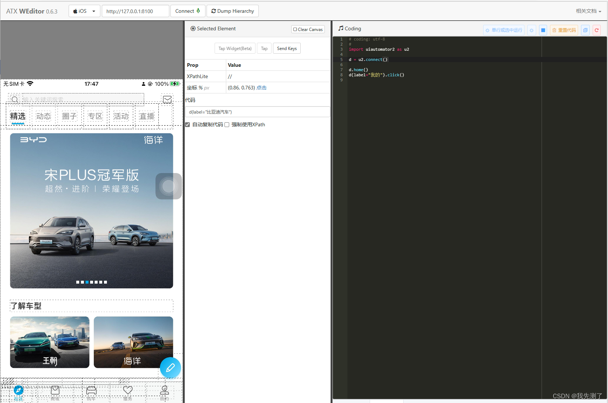Screen dimensions: 608x403
Task: Open the mail message icon in phone
Action: coord(168,99)
